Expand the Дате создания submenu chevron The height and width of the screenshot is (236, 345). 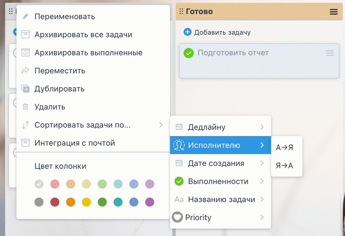(262, 163)
